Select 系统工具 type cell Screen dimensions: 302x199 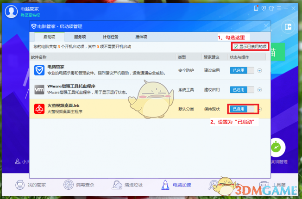(186, 90)
